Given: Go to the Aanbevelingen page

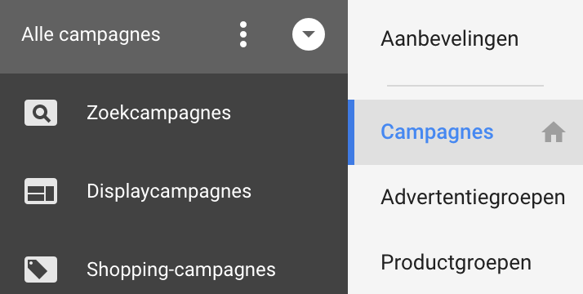Looking at the screenshot, I should 450,38.
